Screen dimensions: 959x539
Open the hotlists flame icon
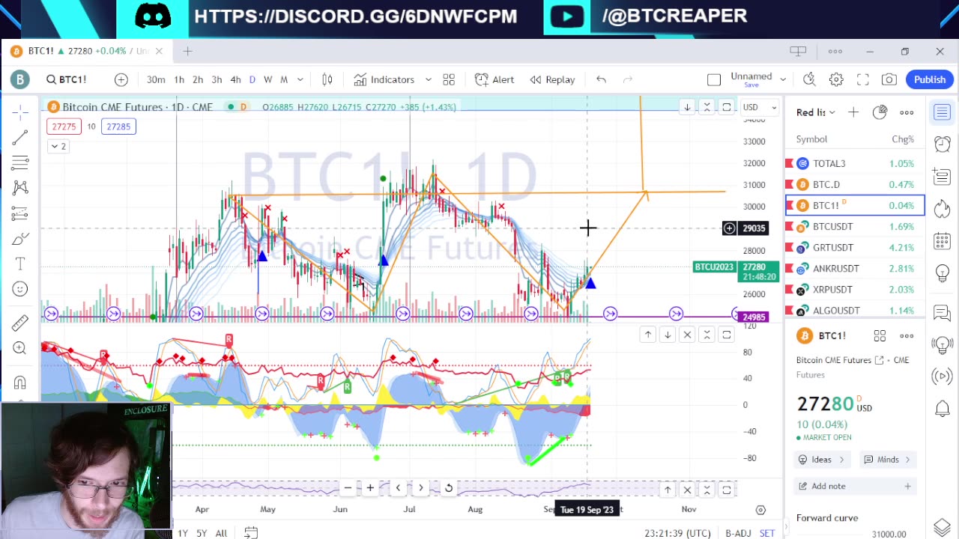[x=943, y=209]
